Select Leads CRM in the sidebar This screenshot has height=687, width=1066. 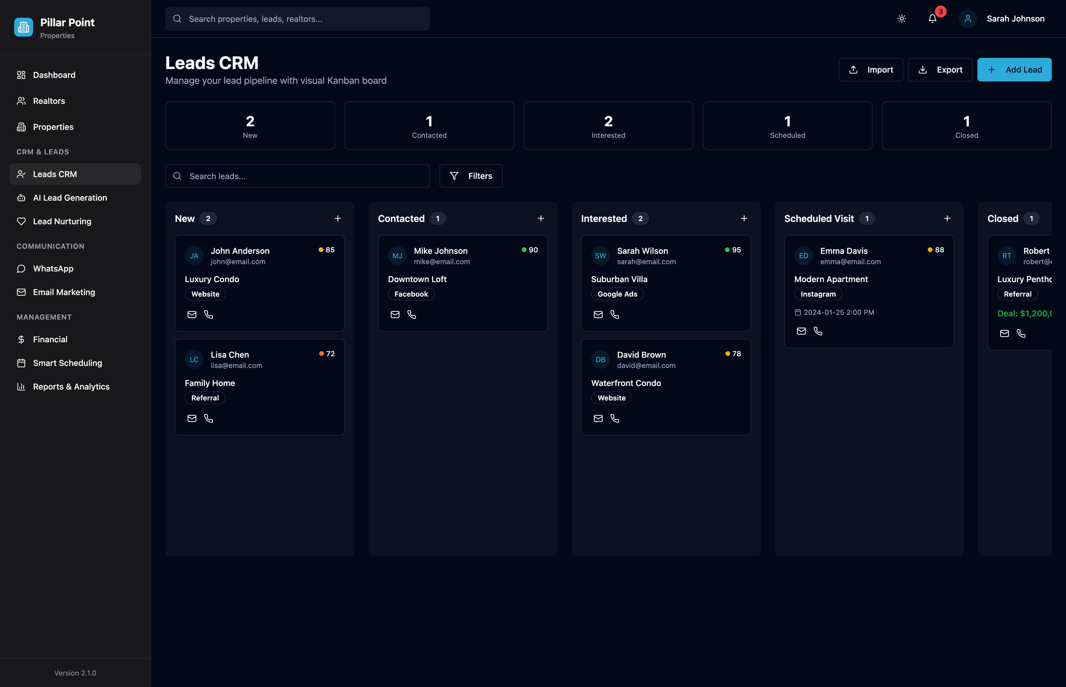[75, 174]
